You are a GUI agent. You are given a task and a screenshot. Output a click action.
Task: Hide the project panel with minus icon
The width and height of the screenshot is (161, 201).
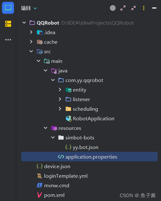coord(154,8)
